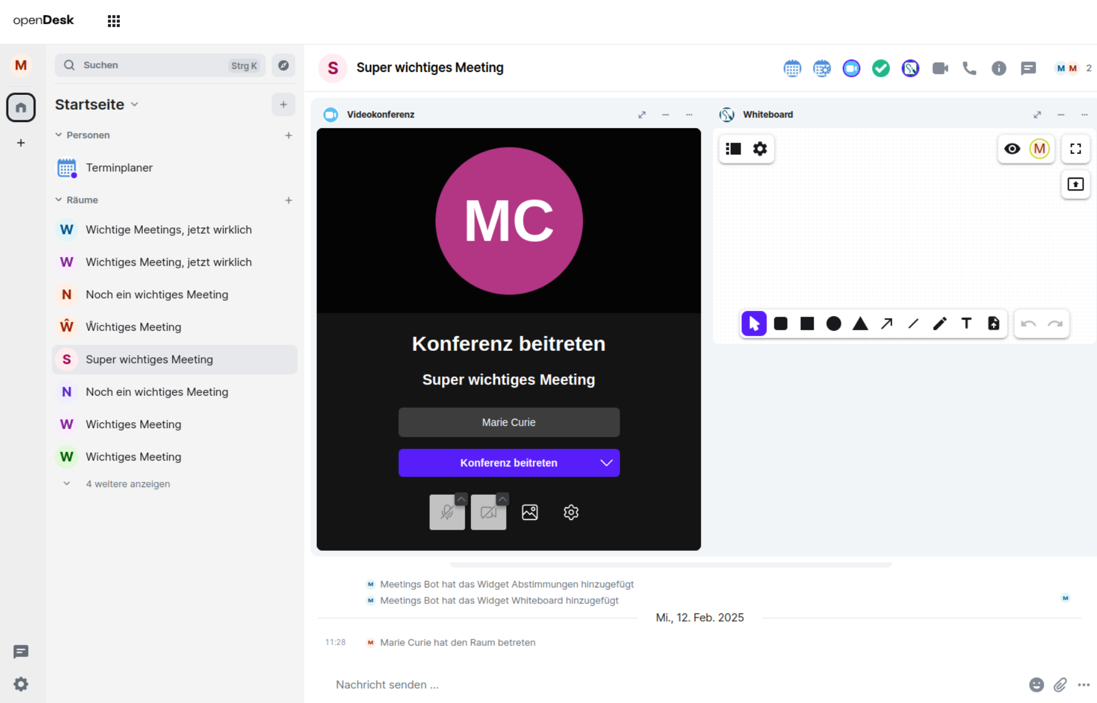Start a voice call with phone icon

pyautogui.click(x=970, y=68)
